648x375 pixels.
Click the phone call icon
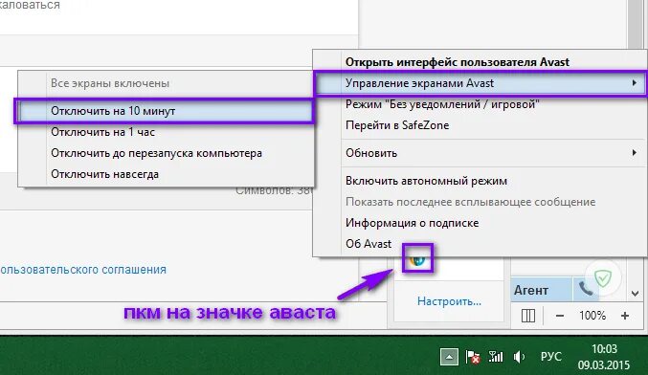(586, 289)
